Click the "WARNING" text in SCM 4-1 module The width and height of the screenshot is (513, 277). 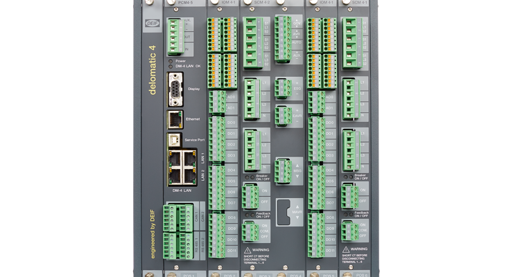pos(359,249)
